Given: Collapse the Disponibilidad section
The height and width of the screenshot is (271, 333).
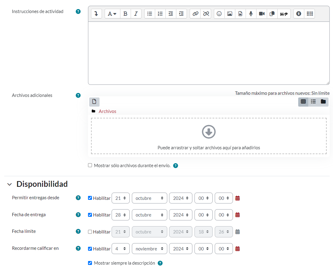Looking at the screenshot, I should tap(10, 184).
